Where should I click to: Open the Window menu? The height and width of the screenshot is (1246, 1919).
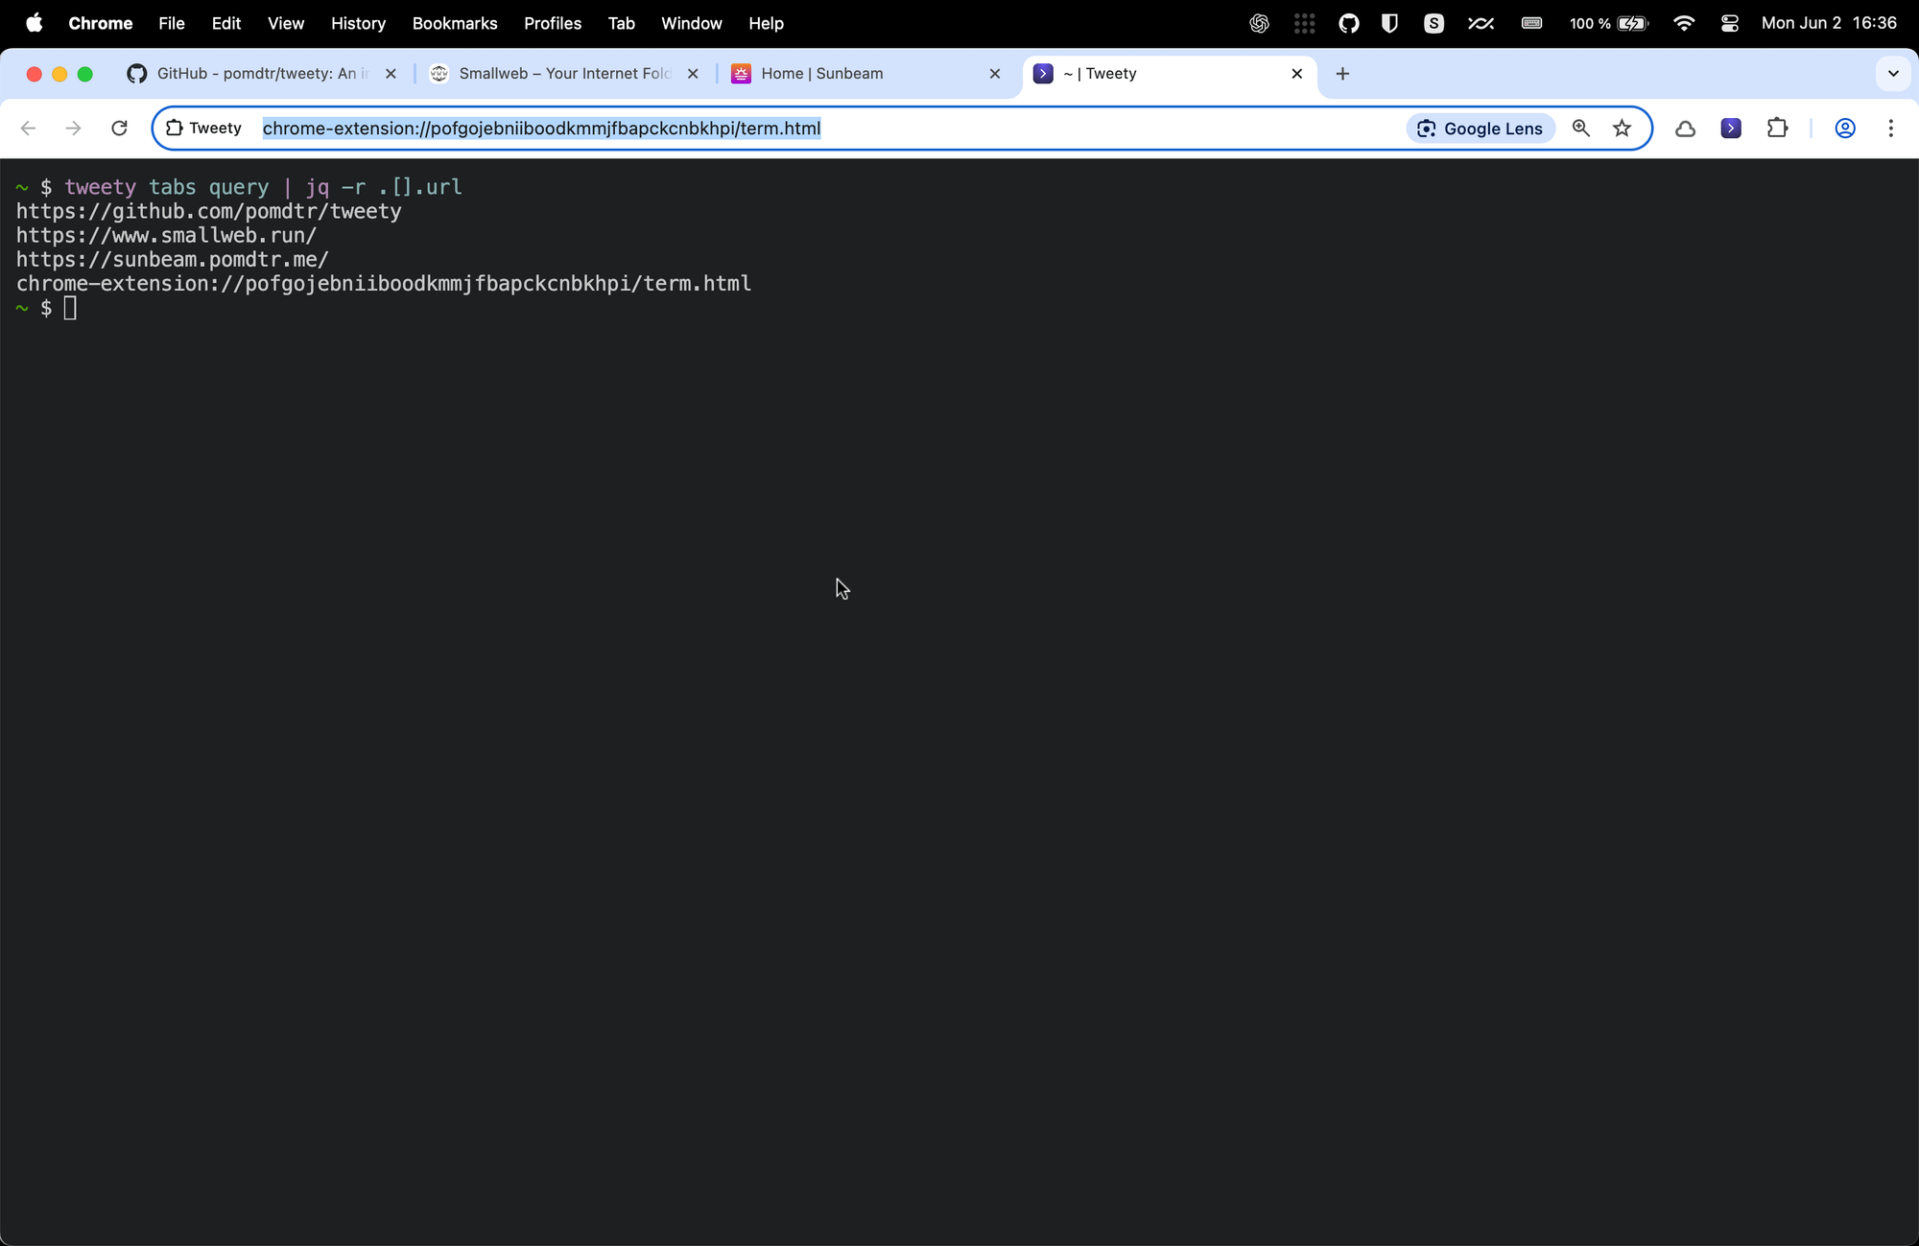(691, 23)
